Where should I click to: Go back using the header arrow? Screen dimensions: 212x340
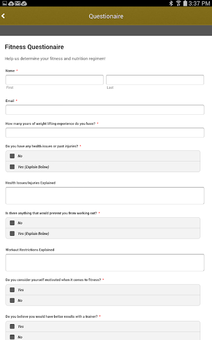click(3, 16)
